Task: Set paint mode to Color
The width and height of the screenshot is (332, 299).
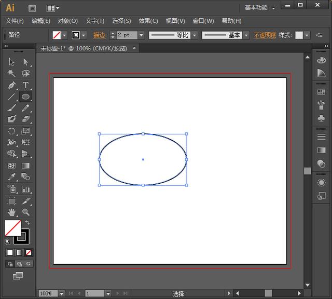Action: pyautogui.click(x=10, y=253)
